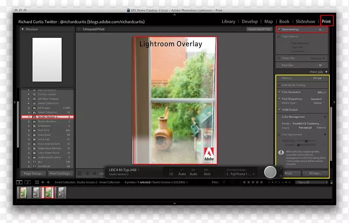The height and width of the screenshot is (223, 349).
Task: Open the tether Develop Settings preset dropdown
Action: pos(240,174)
